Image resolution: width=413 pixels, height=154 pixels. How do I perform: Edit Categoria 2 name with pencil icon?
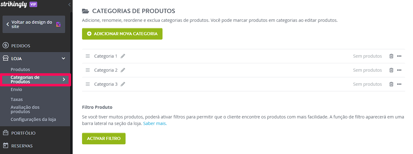click(123, 70)
